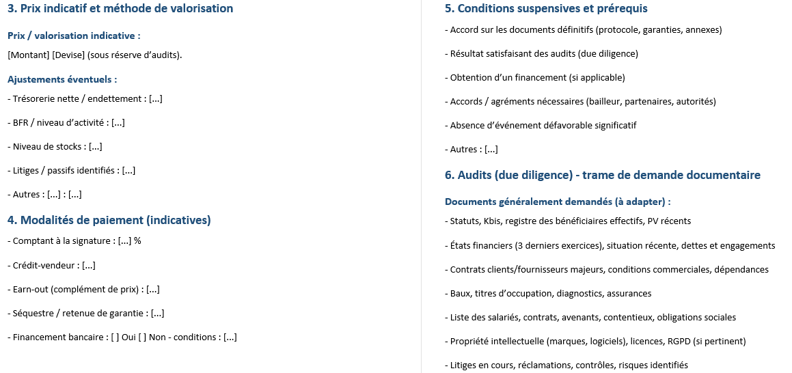The image size is (792, 373).
Task: Click heading 3. Prix indicatif et méthode de valorisation
Action: [x=120, y=9]
